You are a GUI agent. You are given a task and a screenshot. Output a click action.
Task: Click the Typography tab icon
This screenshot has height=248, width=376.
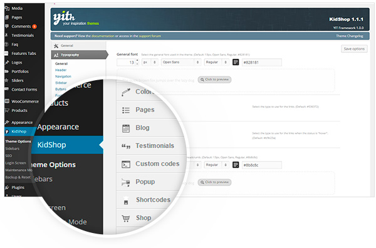point(56,55)
